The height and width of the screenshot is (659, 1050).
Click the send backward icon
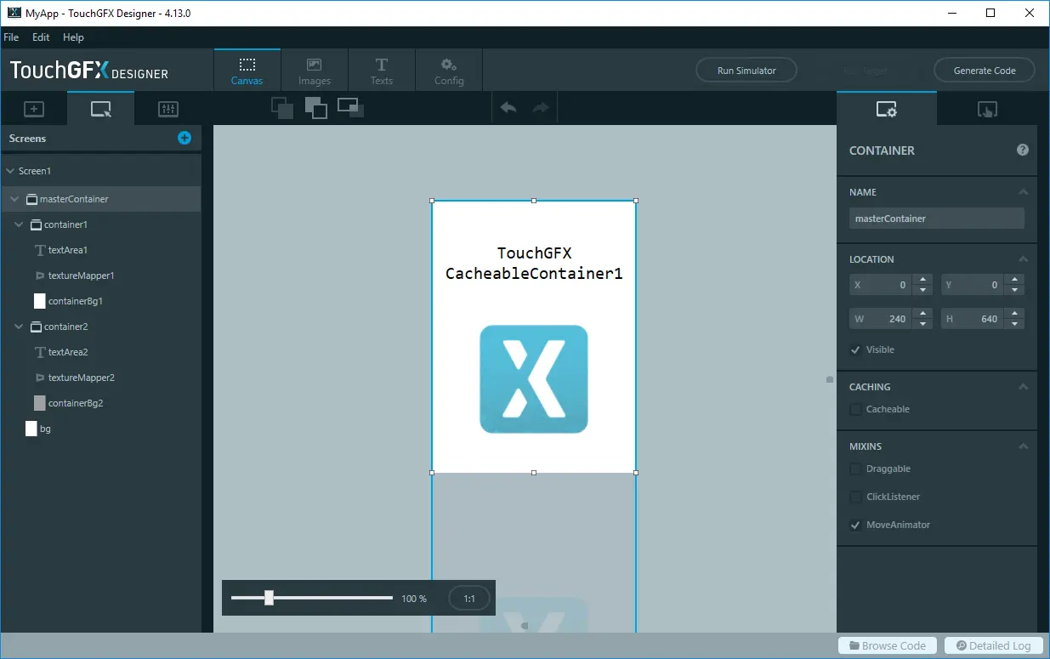coord(282,108)
